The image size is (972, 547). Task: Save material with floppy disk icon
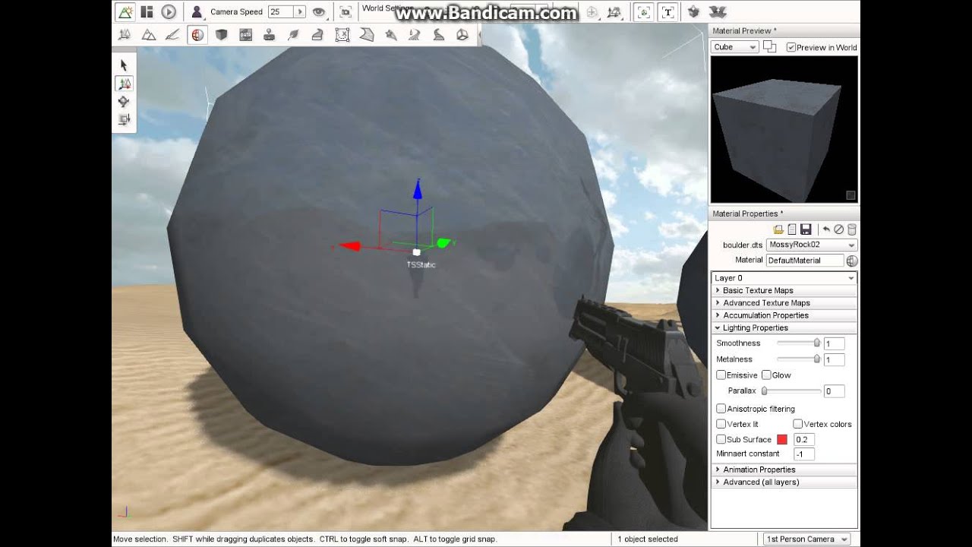[x=806, y=229]
